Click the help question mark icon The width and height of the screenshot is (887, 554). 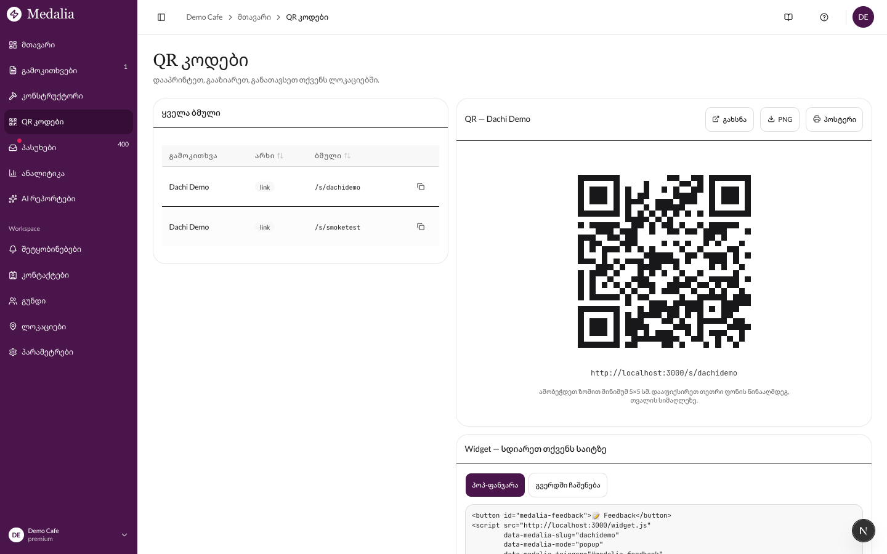(x=824, y=17)
